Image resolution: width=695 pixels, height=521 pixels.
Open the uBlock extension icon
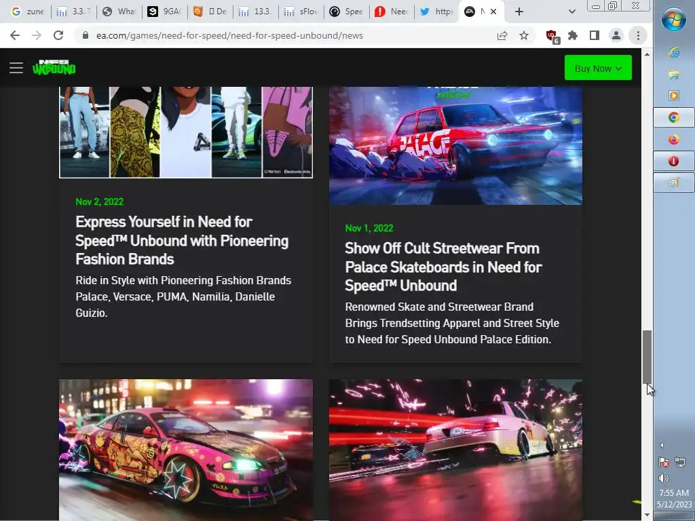pyautogui.click(x=552, y=37)
